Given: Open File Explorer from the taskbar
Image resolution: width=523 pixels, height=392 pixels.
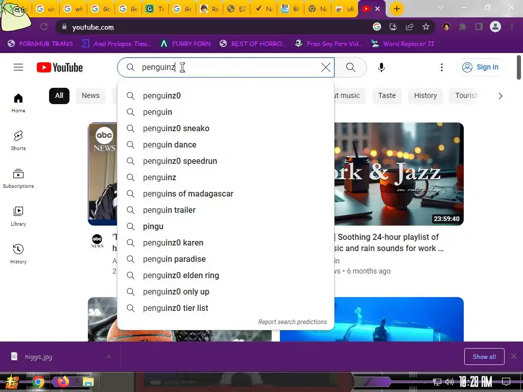Looking at the screenshot, I should pos(88,382).
